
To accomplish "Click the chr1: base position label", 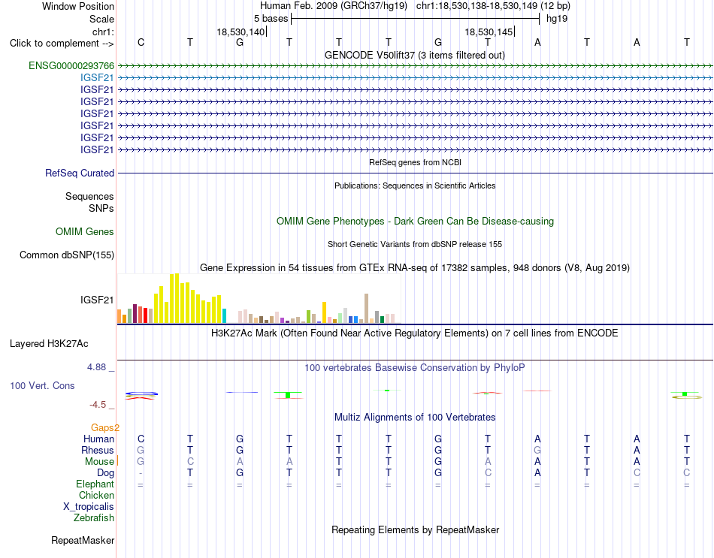I will pyautogui.click(x=104, y=32).
